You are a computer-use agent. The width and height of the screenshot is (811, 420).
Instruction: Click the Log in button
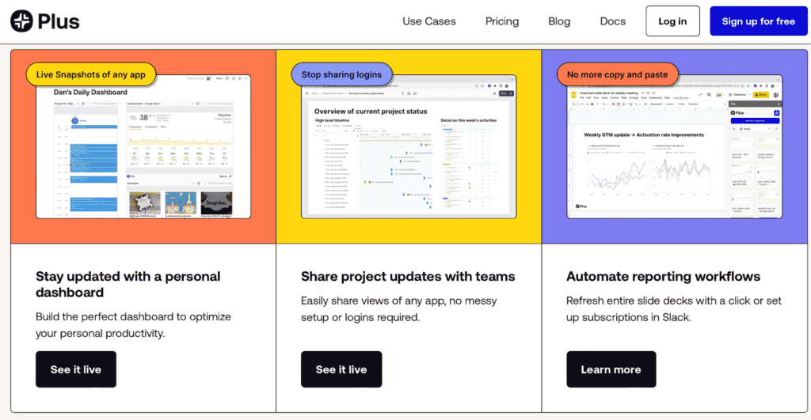click(x=672, y=21)
